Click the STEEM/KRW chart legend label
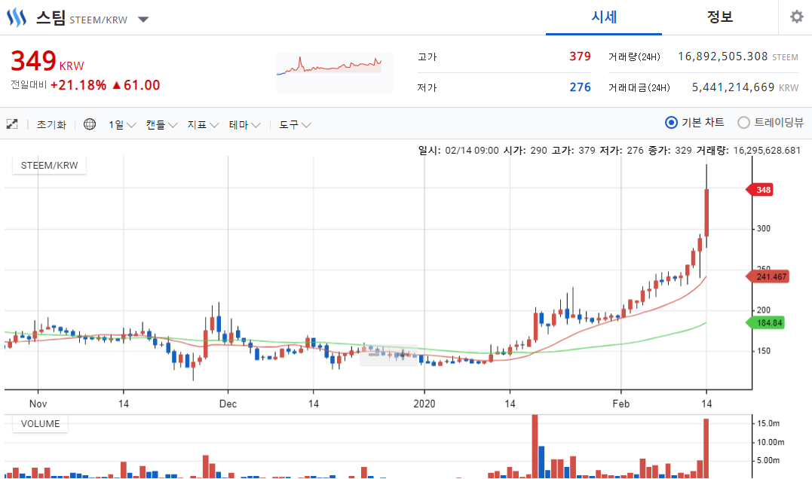The image size is (812, 479). coord(49,166)
